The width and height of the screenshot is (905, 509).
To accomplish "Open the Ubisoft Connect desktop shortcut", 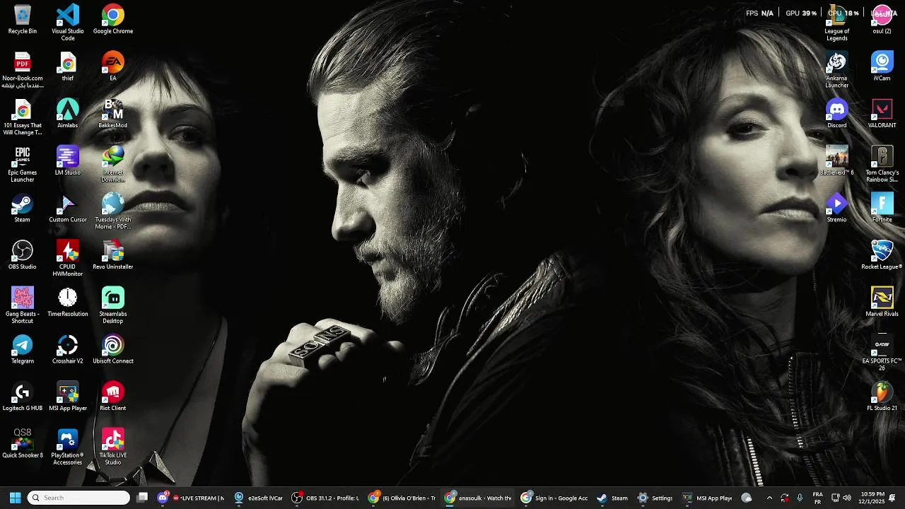I will [113, 349].
